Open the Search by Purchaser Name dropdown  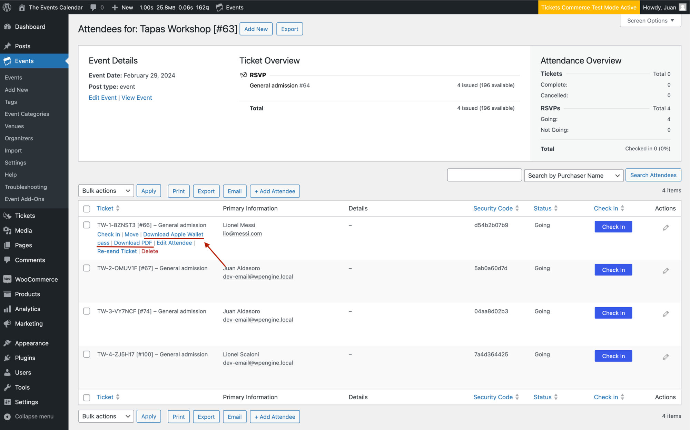pyautogui.click(x=574, y=176)
